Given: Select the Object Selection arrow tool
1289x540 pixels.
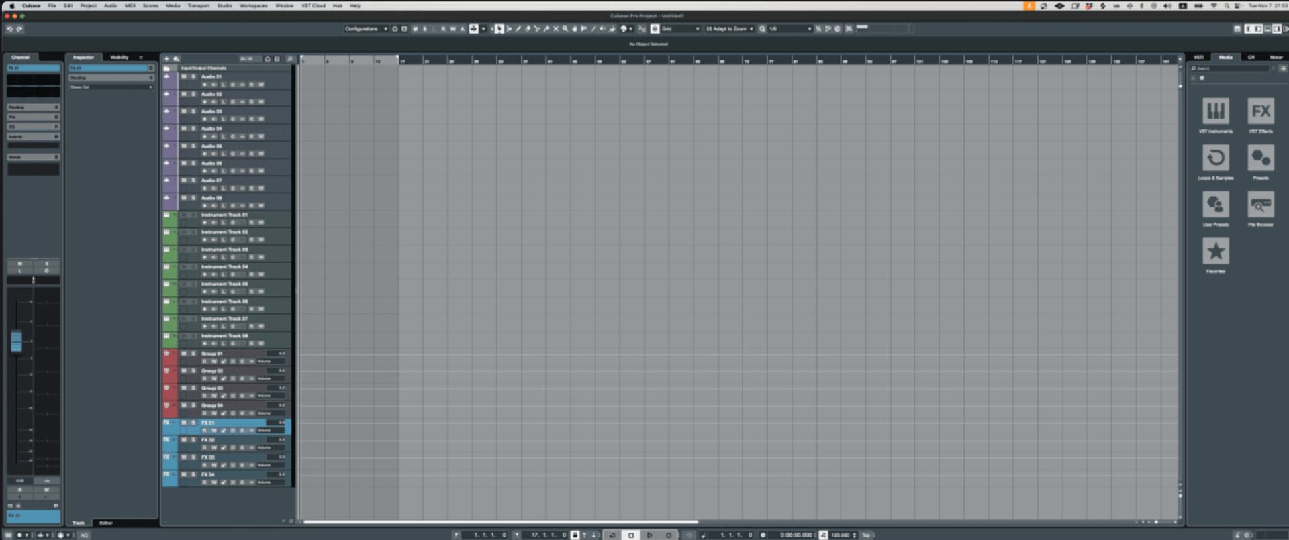Looking at the screenshot, I should (x=499, y=29).
